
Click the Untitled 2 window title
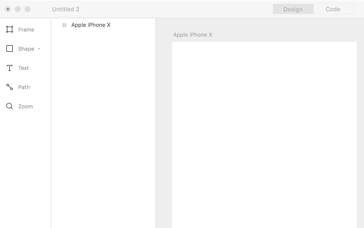(66, 9)
